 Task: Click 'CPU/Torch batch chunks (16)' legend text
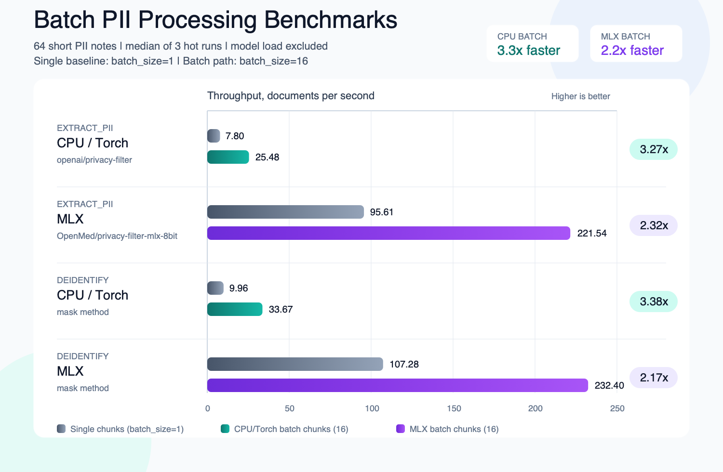291,429
